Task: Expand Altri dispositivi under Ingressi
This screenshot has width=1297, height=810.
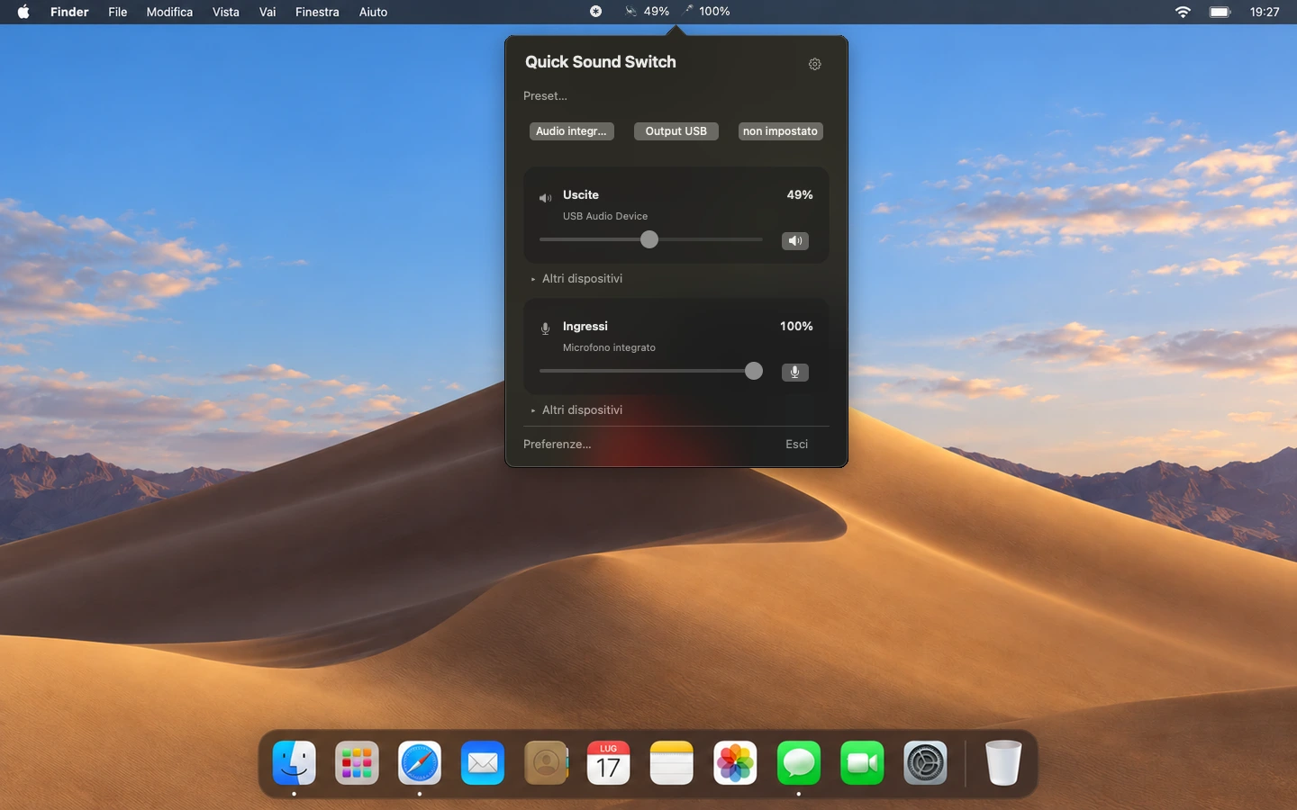Action: [x=576, y=410]
